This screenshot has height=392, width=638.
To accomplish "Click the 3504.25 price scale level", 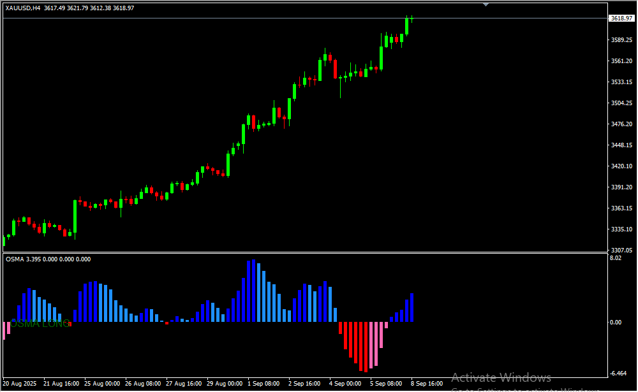I will tap(621, 103).
